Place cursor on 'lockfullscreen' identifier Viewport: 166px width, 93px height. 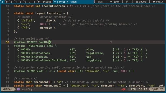tap(53, 6)
